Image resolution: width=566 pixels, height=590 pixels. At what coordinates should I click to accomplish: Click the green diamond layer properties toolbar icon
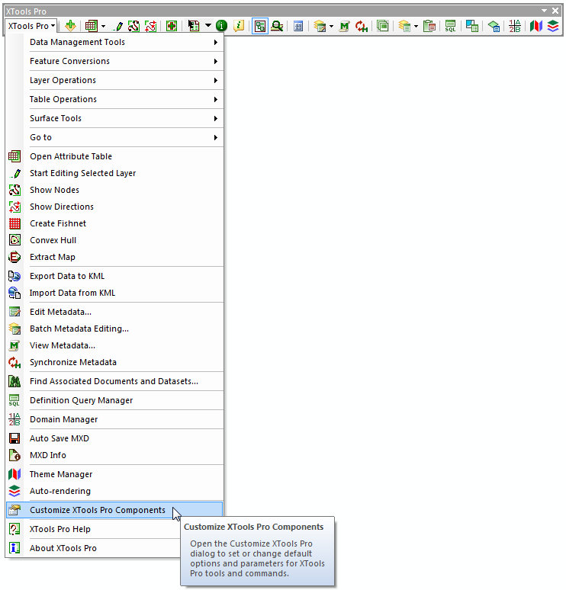pos(494,26)
